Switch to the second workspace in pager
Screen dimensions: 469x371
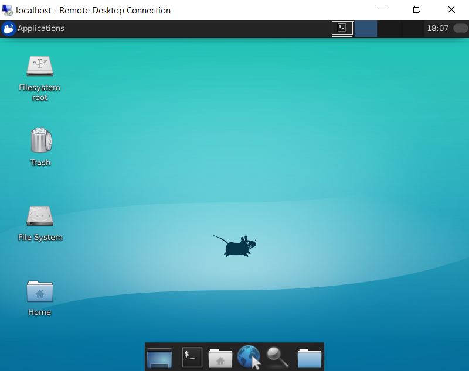pyautogui.click(x=366, y=29)
